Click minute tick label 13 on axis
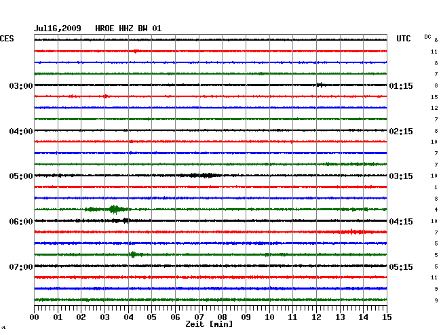The height and width of the screenshot is (335, 441). pyautogui.click(x=340, y=317)
